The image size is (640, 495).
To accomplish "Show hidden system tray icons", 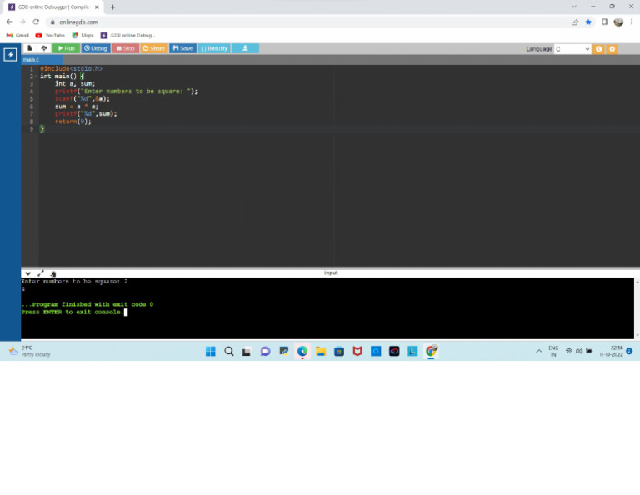I will (538, 351).
